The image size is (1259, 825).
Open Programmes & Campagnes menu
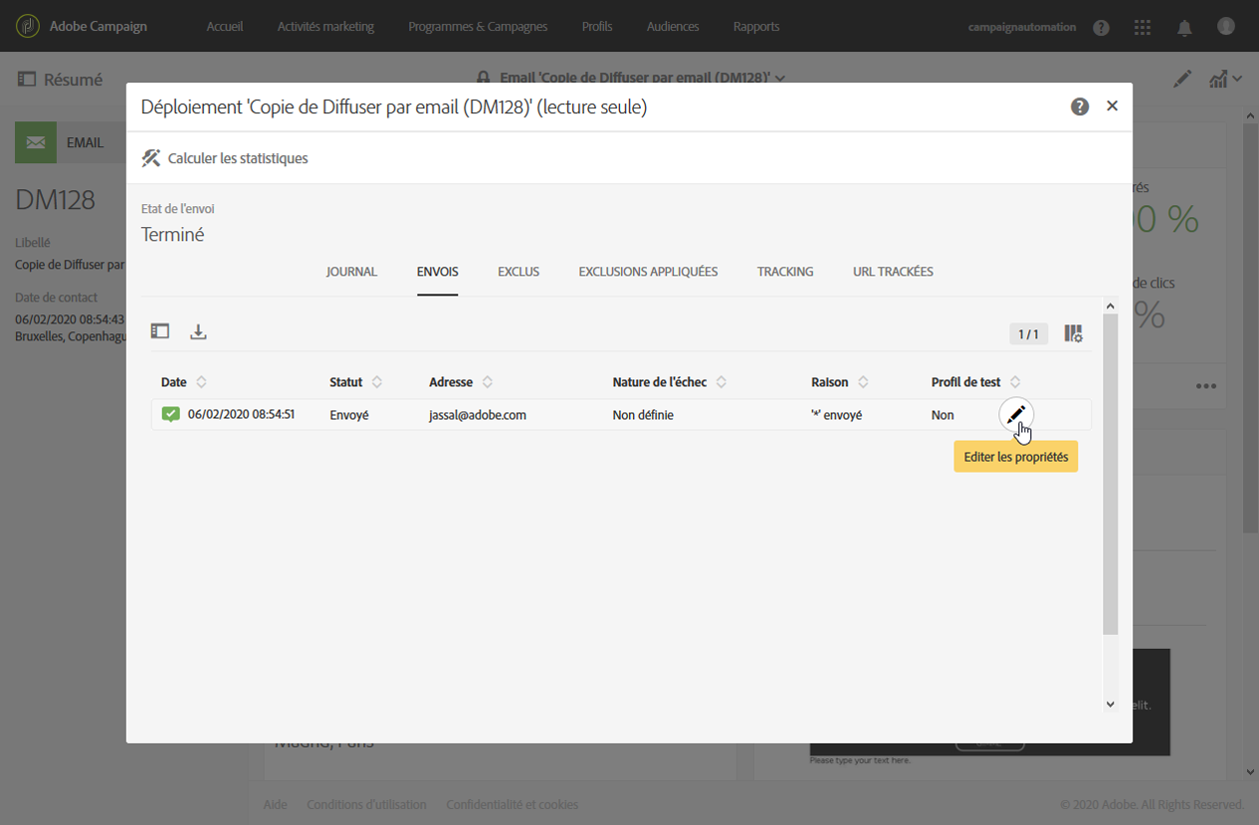tap(478, 27)
